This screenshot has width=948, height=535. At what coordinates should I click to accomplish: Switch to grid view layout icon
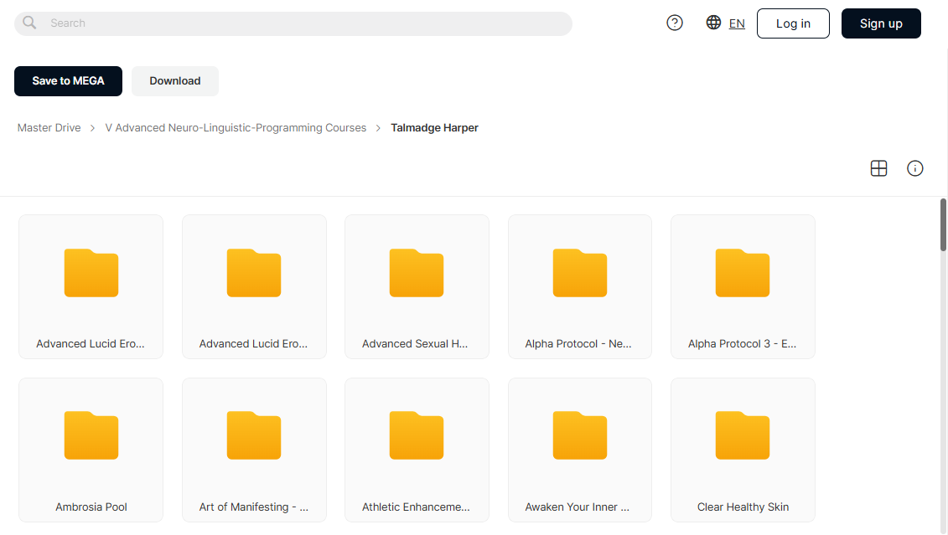click(x=878, y=168)
